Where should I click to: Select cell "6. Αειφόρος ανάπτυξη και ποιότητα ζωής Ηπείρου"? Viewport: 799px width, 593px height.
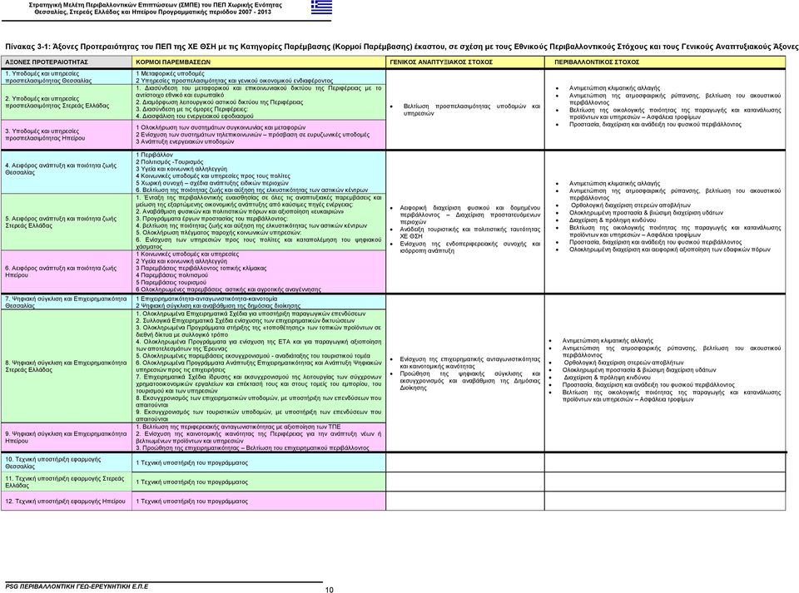click(x=67, y=271)
